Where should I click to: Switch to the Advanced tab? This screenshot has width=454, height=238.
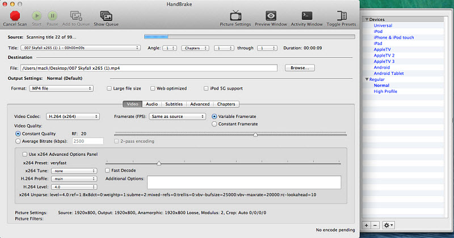[200, 104]
